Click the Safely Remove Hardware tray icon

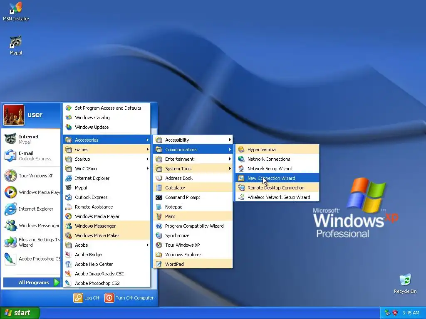pyautogui.click(x=387, y=313)
